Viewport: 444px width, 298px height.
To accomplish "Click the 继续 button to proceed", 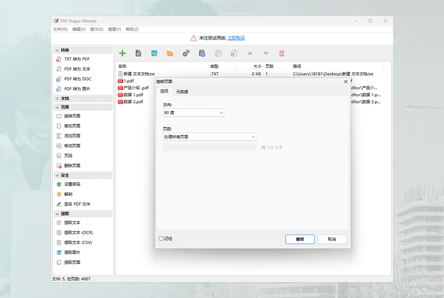I will (x=300, y=239).
